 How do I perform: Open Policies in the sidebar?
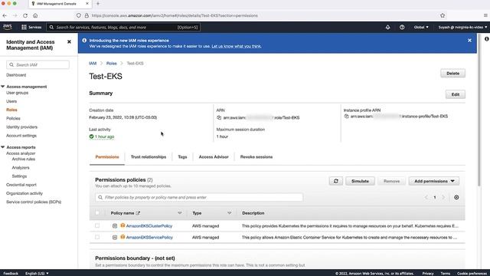pyautogui.click(x=13, y=119)
